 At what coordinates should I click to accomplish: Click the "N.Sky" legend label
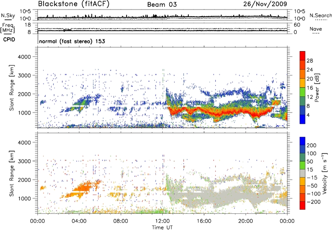coord(8,15)
